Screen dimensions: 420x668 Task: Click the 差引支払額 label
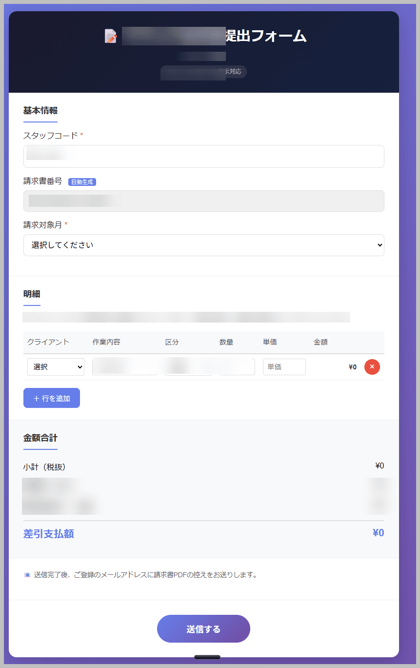coord(48,533)
